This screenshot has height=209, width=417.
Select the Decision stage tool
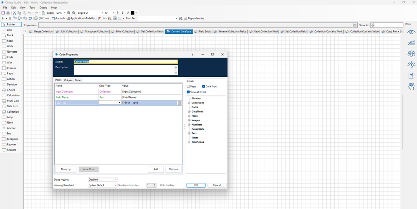tap(10, 84)
